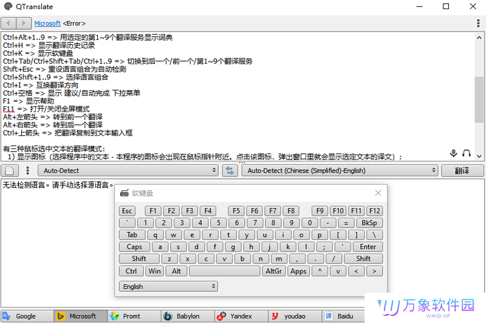Click the F12 key on soft keyboard
This screenshot has width=486, height=323.
coord(374,211)
